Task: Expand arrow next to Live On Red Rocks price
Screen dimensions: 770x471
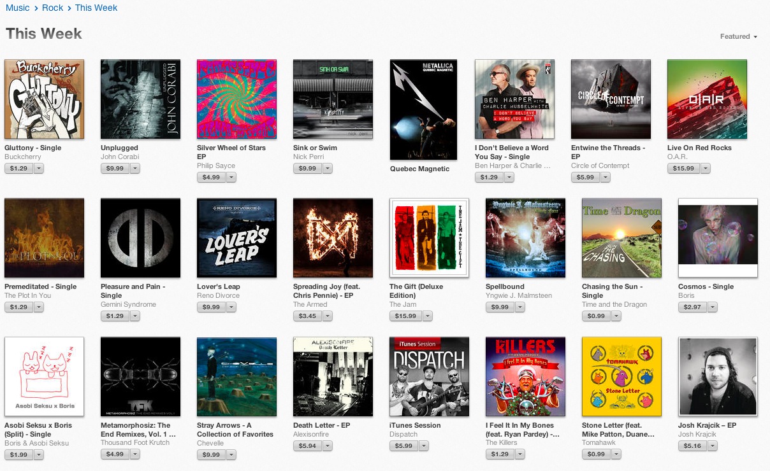Action: click(x=705, y=169)
